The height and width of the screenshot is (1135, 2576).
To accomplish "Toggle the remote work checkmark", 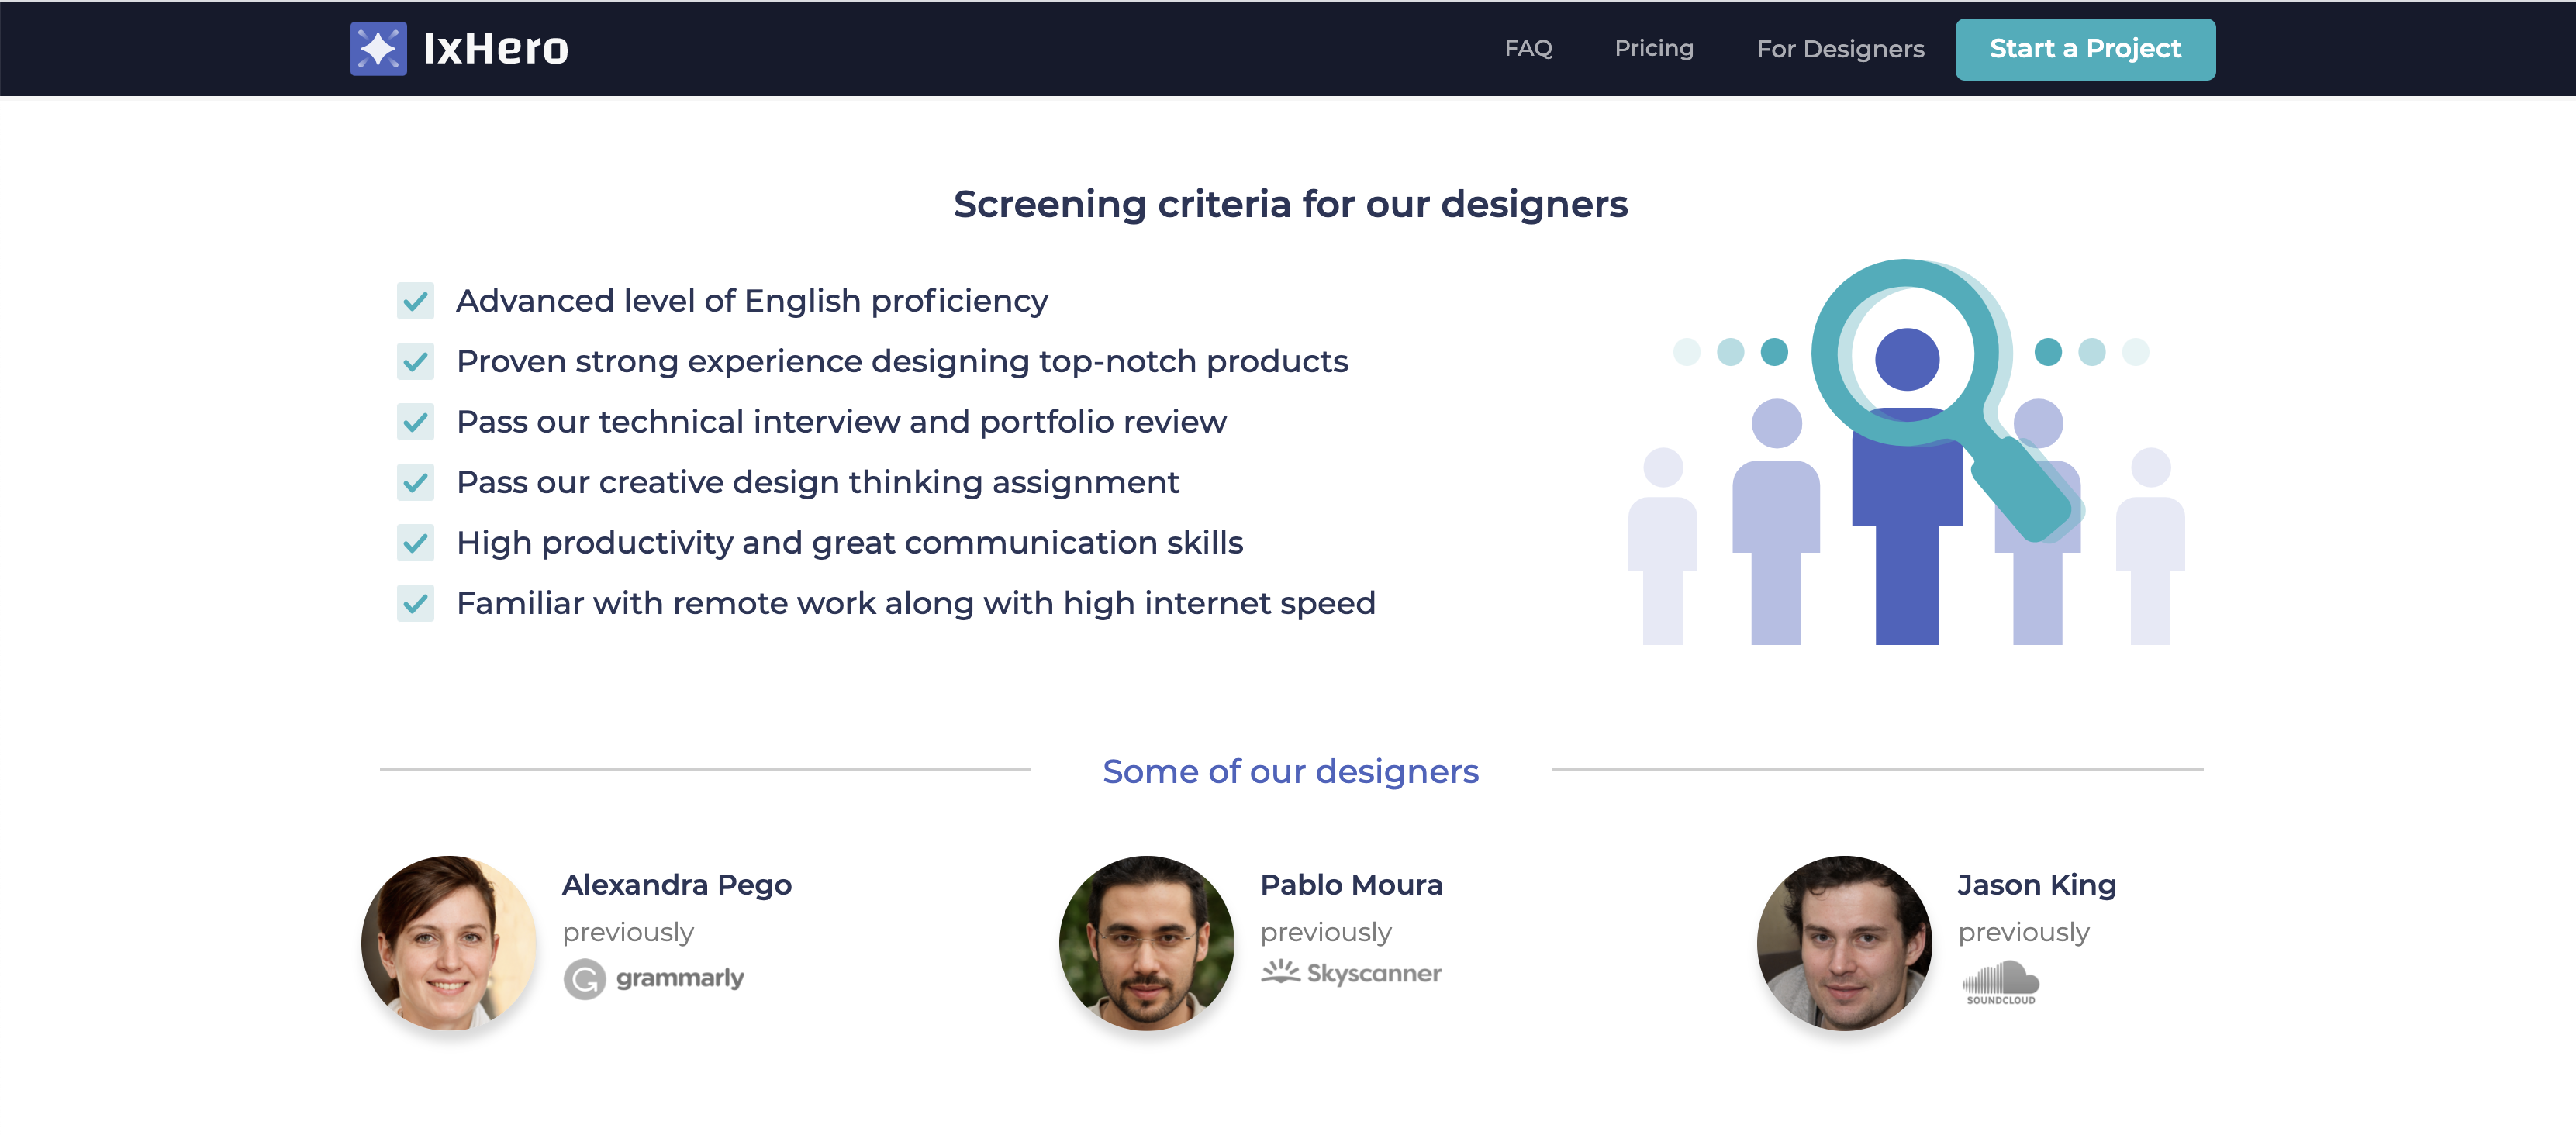I will 415,603.
